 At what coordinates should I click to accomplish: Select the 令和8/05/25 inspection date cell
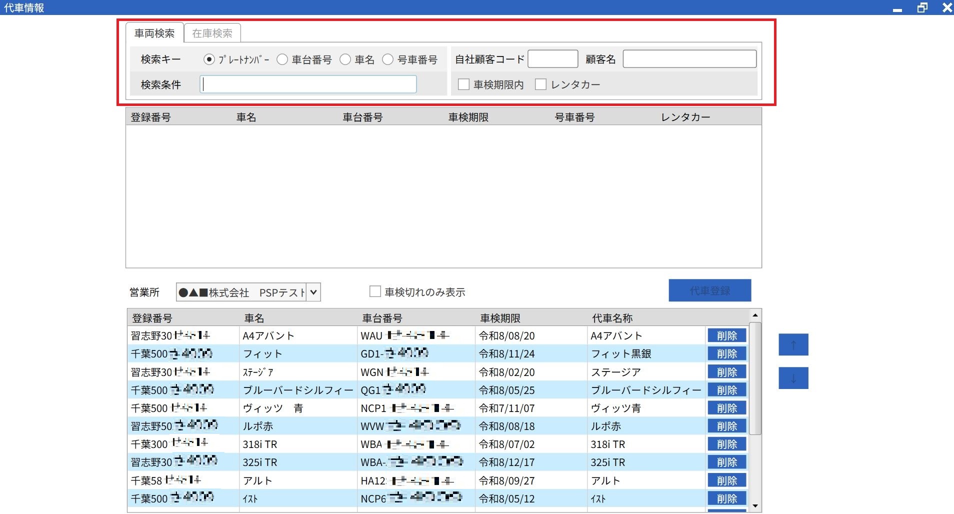pos(531,390)
